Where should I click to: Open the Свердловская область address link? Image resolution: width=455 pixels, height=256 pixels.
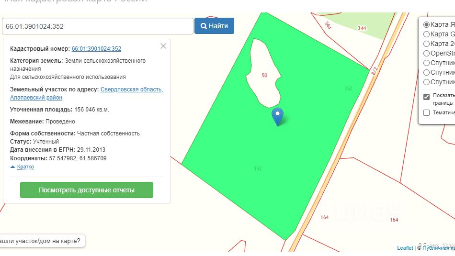[132, 89]
